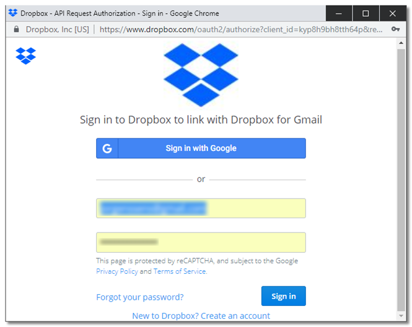Image resolution: width=412 pixels, height=327 pixels.
Task: Click the scrollbar up arrow
Action: pos(401,43)
